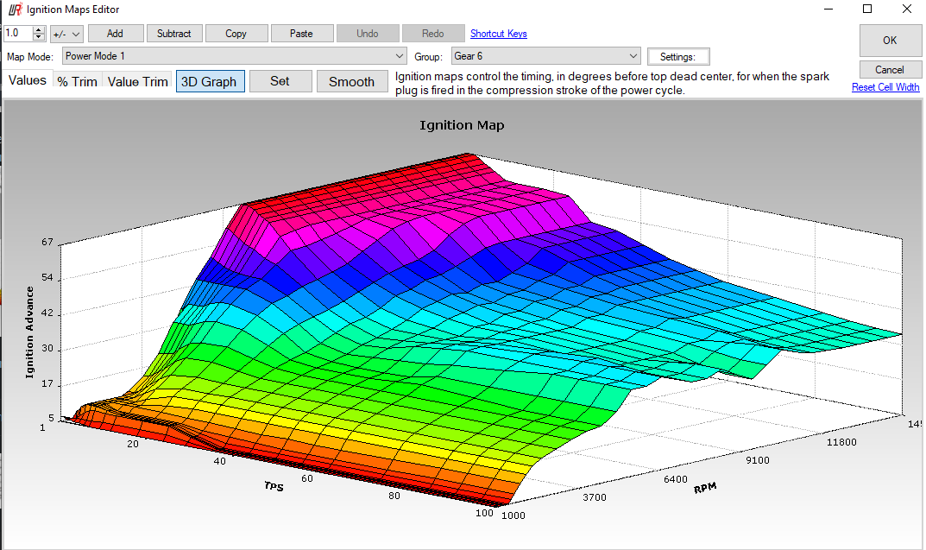Increase the step value with up arrow
926x550 pixels.
[x=39, y=30]
